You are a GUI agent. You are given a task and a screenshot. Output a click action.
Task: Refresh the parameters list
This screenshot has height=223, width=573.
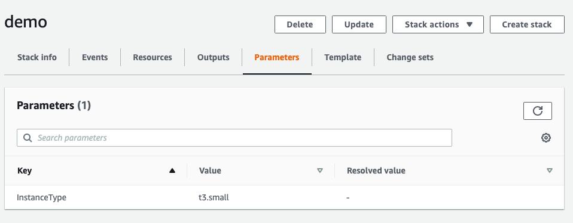point(538,111)
